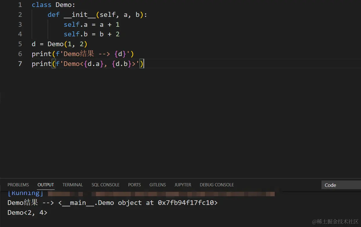Click line number 3 in the gutter
This screenshot has width=361, height=227.
click(x=20, y=24)
